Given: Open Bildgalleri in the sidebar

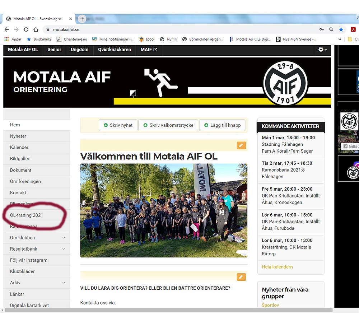Looking at the screenshot, I should point(37,159).
